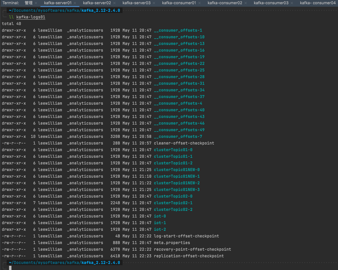Click the clusterTopic01NEW-3 directory entry
This screenshot has width=338, height=270.
coord(177,189)
